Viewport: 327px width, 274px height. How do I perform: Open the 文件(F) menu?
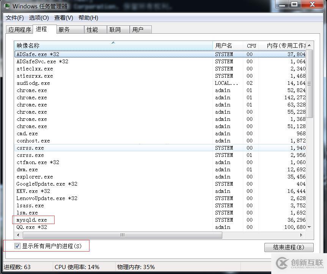pos(14,18)
